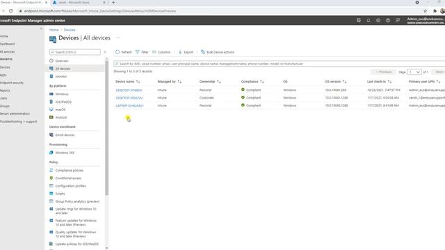The image size is (445, 250).
Task: Click the device menu vertical scrollbar
Action: 106,128
